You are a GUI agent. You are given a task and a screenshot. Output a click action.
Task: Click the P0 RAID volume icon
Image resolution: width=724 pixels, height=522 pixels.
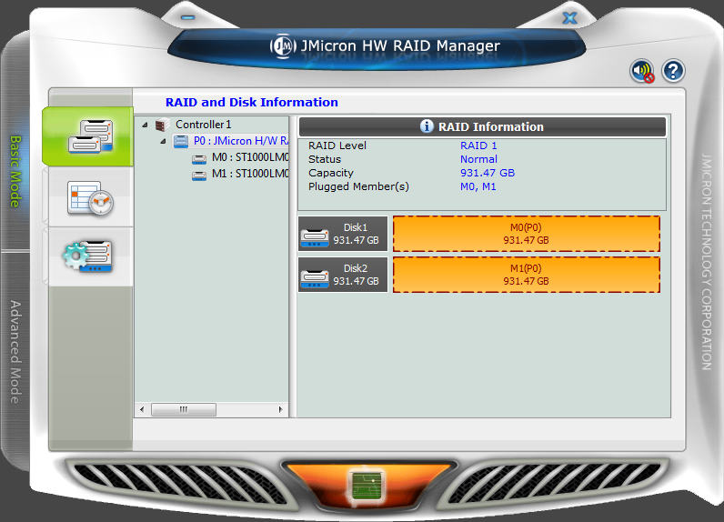coord(180,141)
